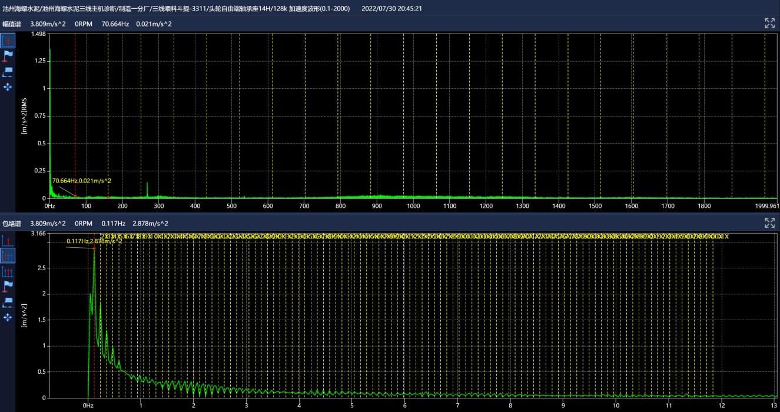Select single cursor tool in envelope spectrum
The width and height of the screenshot is (780, 412).
8,240
